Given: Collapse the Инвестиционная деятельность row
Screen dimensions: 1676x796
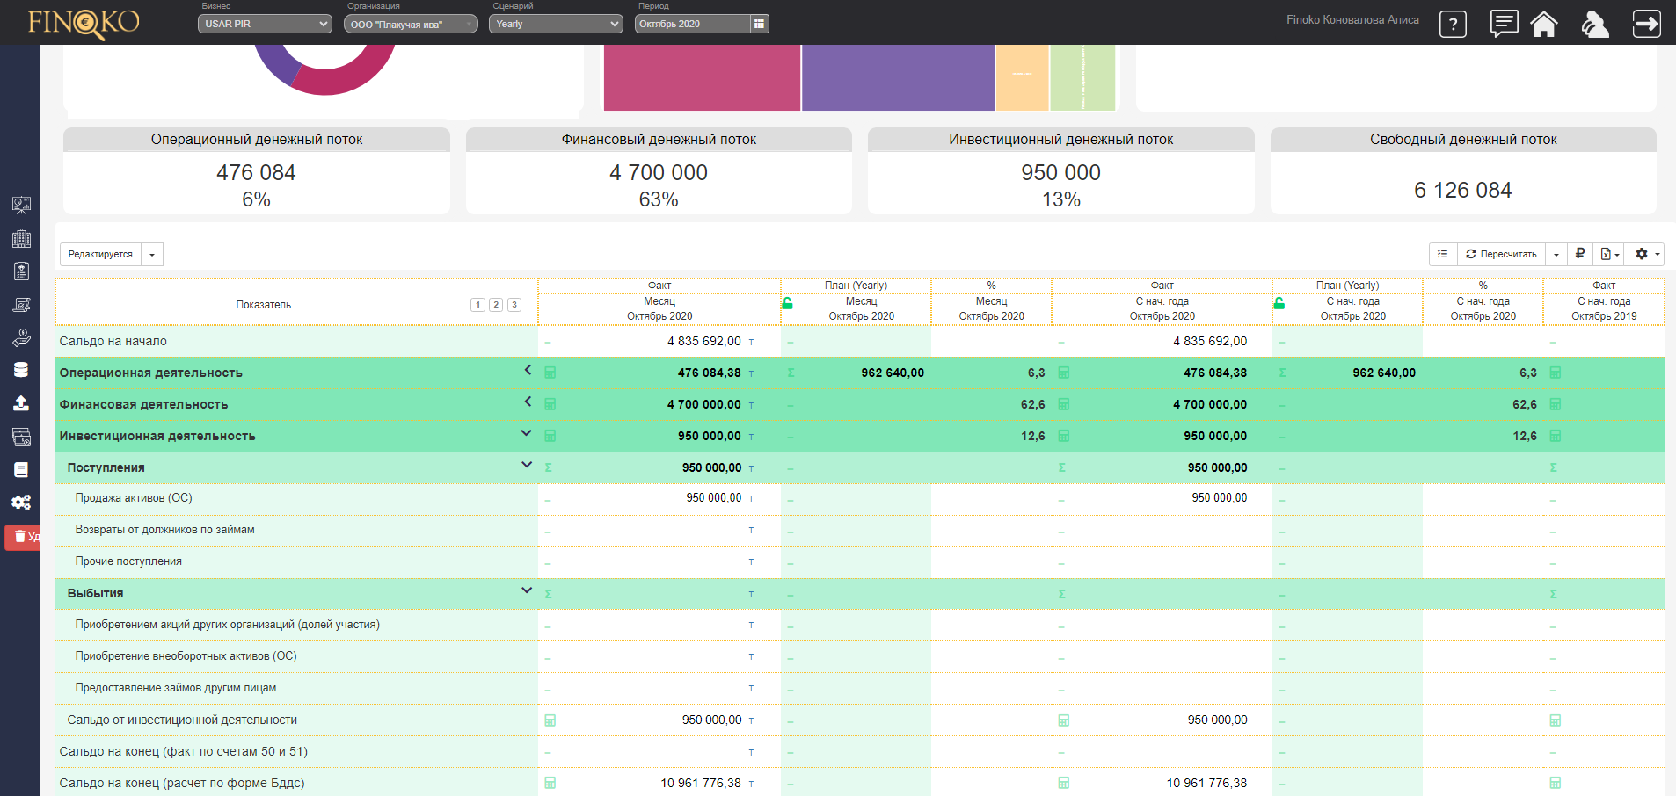Looking at the screenshot, I should [x=526, y=433].
